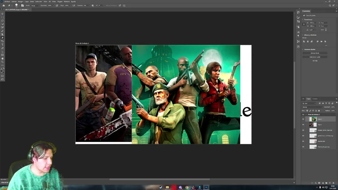The width and height of the screenshot is (338, 190).
Task: Align top edges in Alinear section
Action: 318,41
